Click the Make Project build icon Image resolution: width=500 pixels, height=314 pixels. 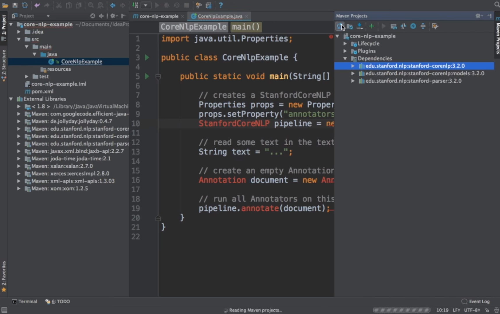tap(135, 5)
